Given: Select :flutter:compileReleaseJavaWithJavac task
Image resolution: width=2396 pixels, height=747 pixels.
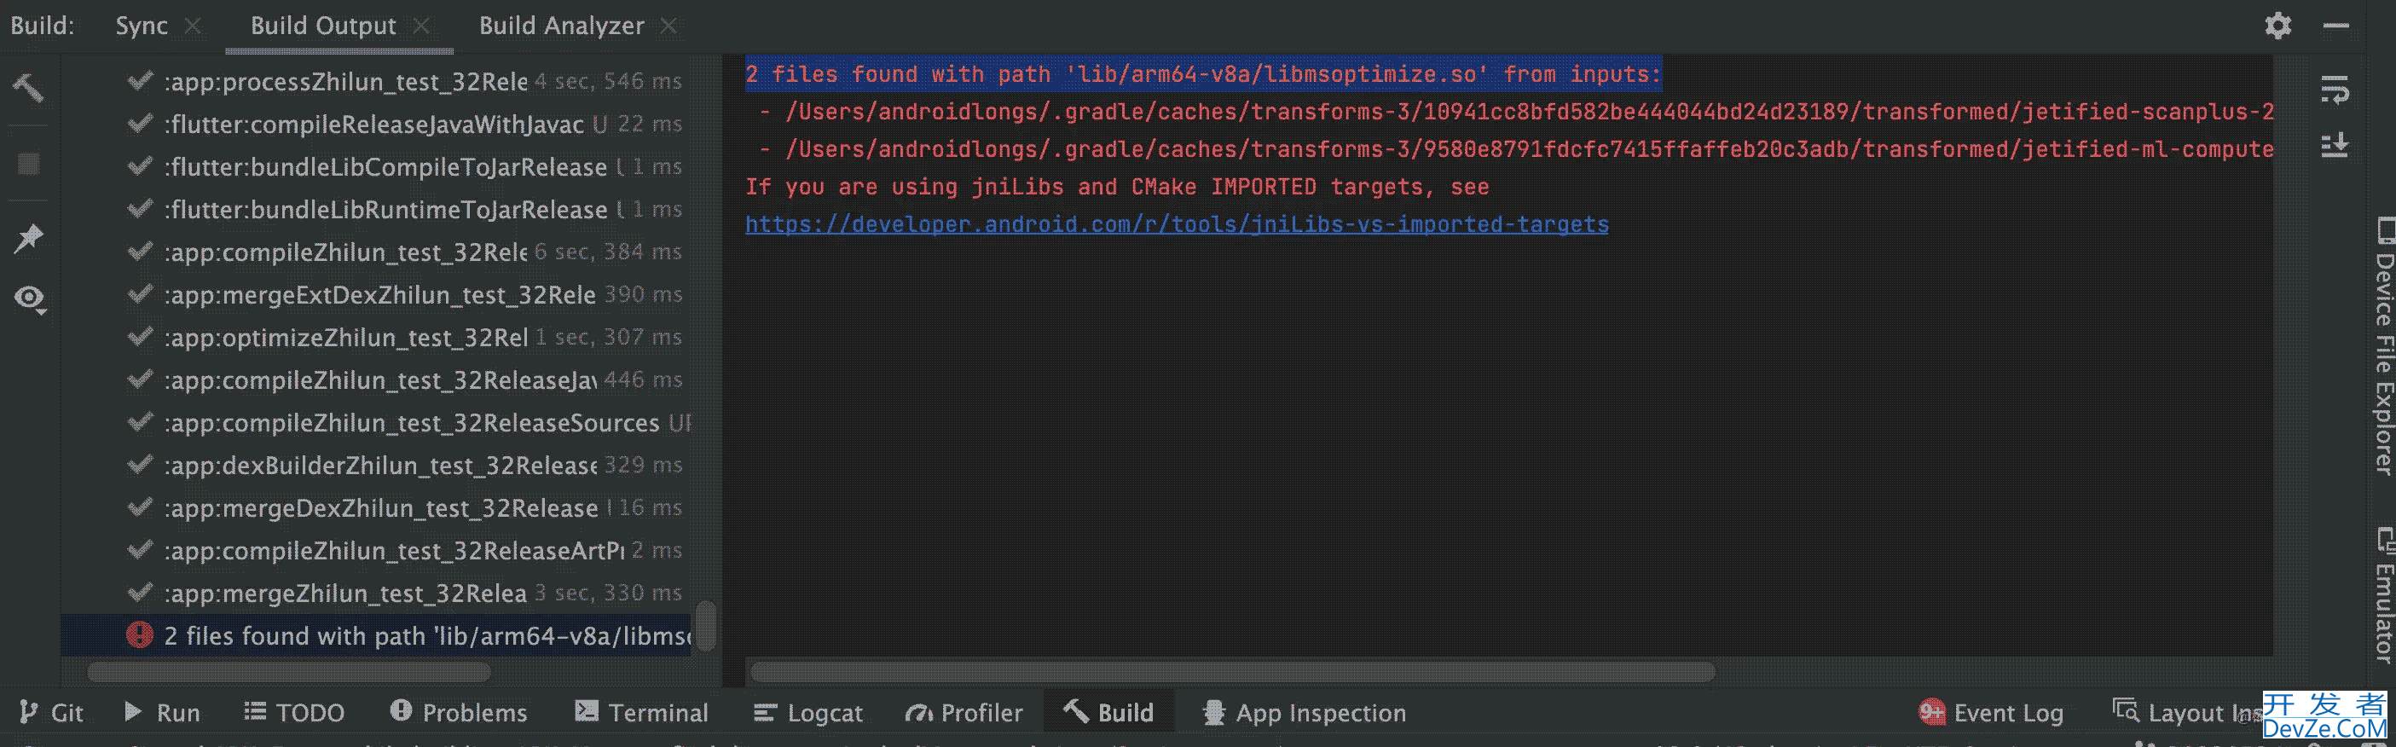Looking at the screenshot, I should coord(376,124).
